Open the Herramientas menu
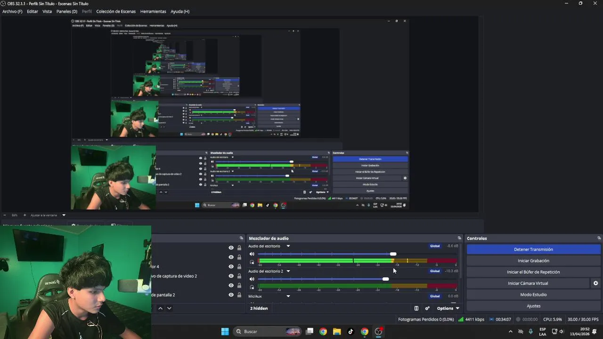603x339 pixels. (153, 11)
